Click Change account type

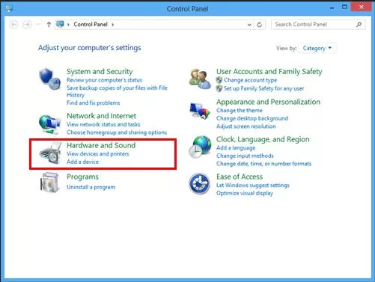(x=250, y=80)
